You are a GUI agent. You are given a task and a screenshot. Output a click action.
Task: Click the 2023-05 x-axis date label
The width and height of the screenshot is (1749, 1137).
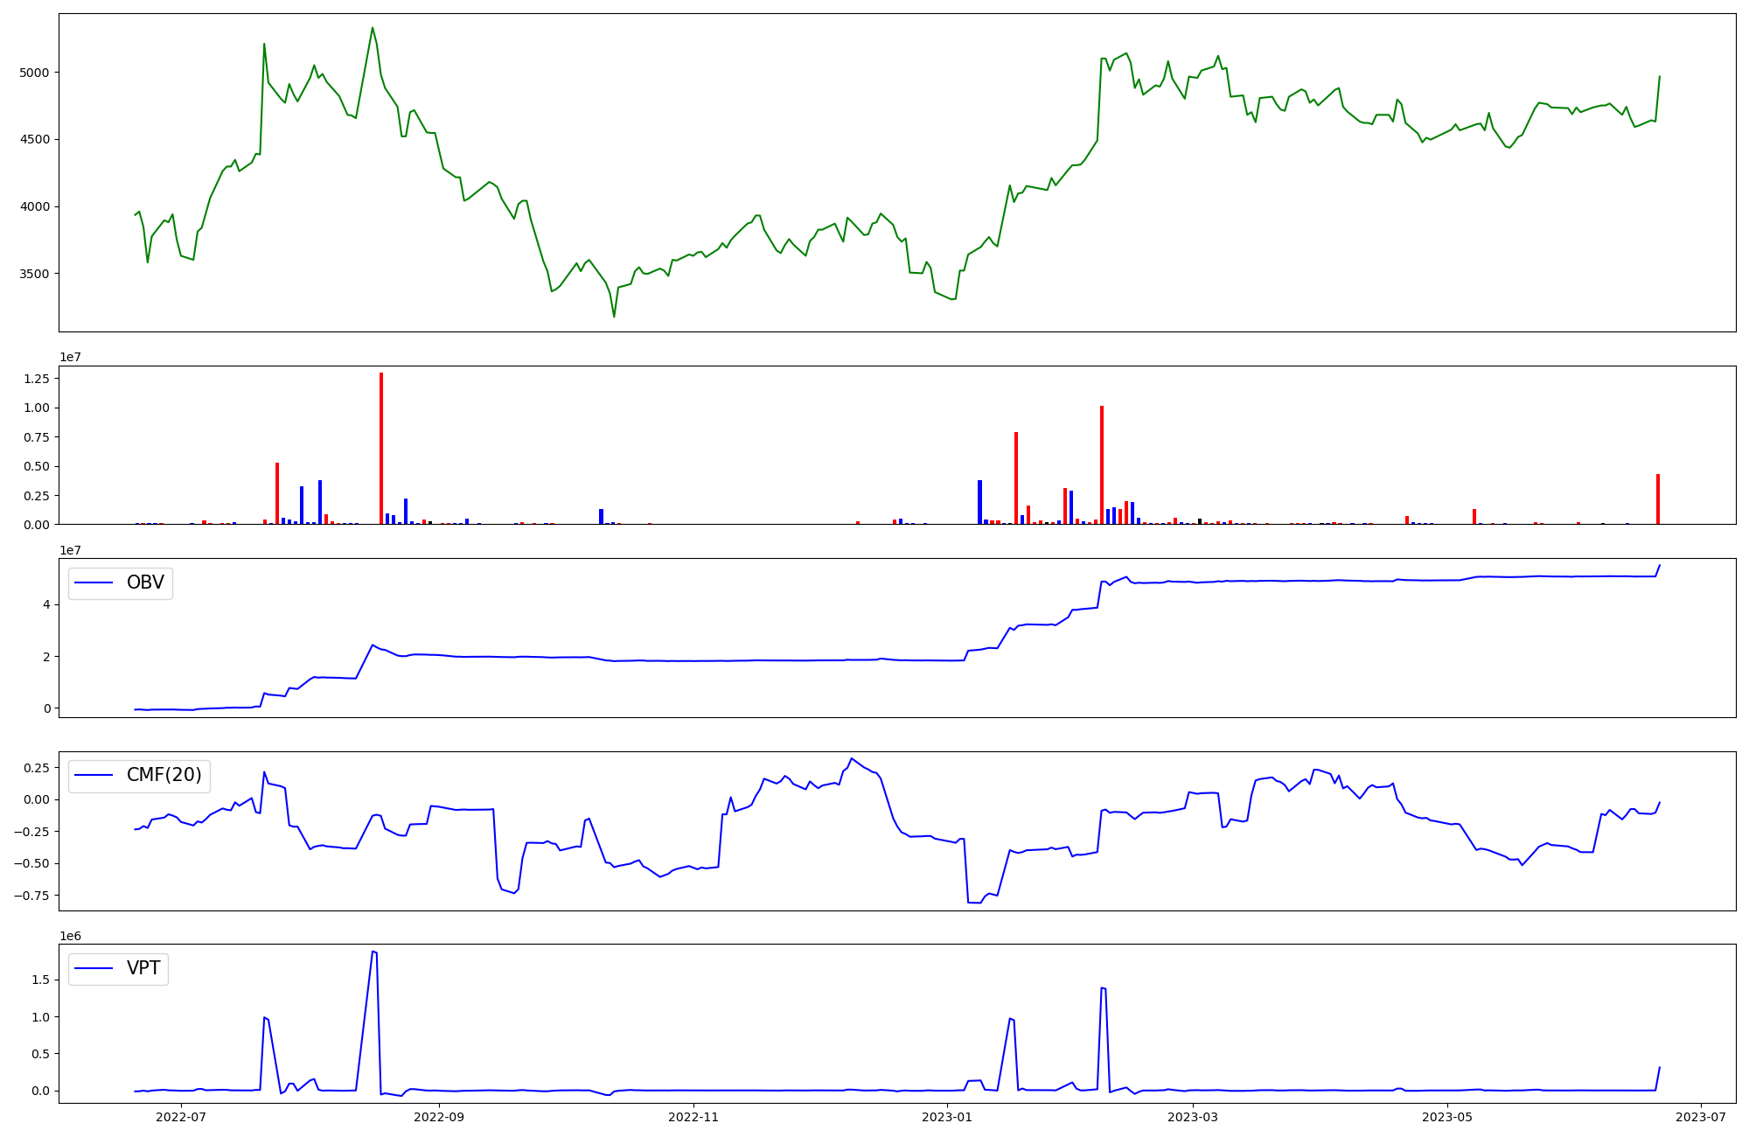tap(1447, 1117)
